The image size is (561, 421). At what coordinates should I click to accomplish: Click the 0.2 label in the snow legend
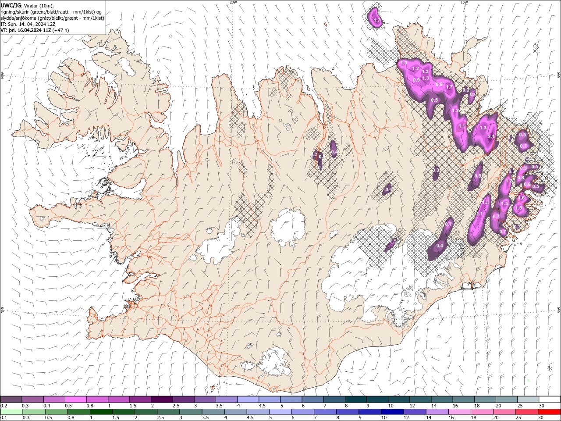(4, 406)
